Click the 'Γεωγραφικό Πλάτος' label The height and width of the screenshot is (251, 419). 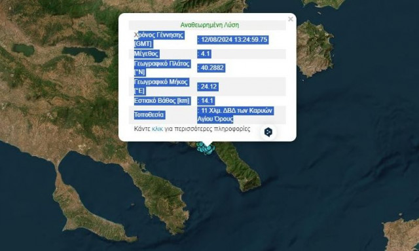tap(162, 64)
